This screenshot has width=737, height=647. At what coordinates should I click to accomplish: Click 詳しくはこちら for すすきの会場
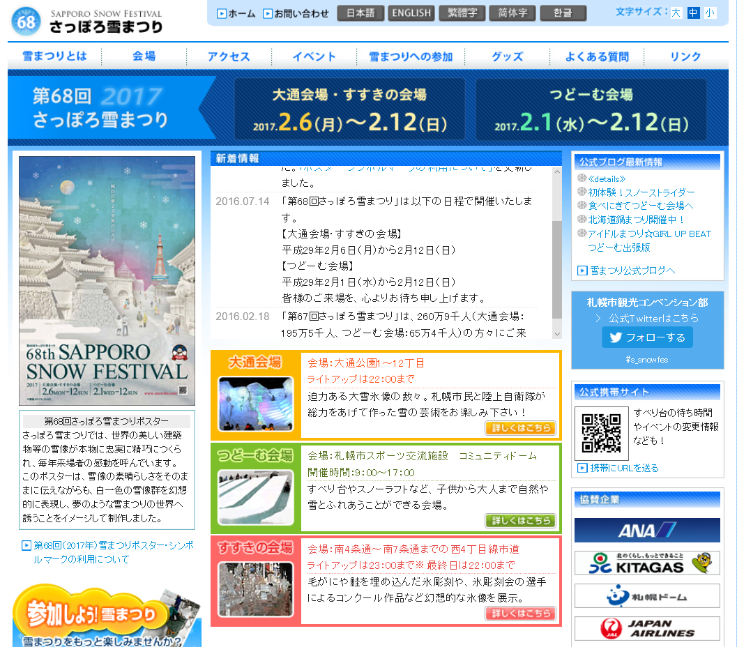[520, 613]
